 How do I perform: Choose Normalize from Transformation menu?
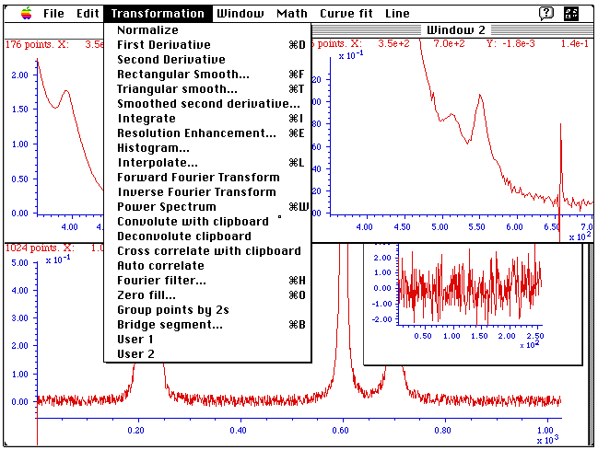click(x=147, y=30)
